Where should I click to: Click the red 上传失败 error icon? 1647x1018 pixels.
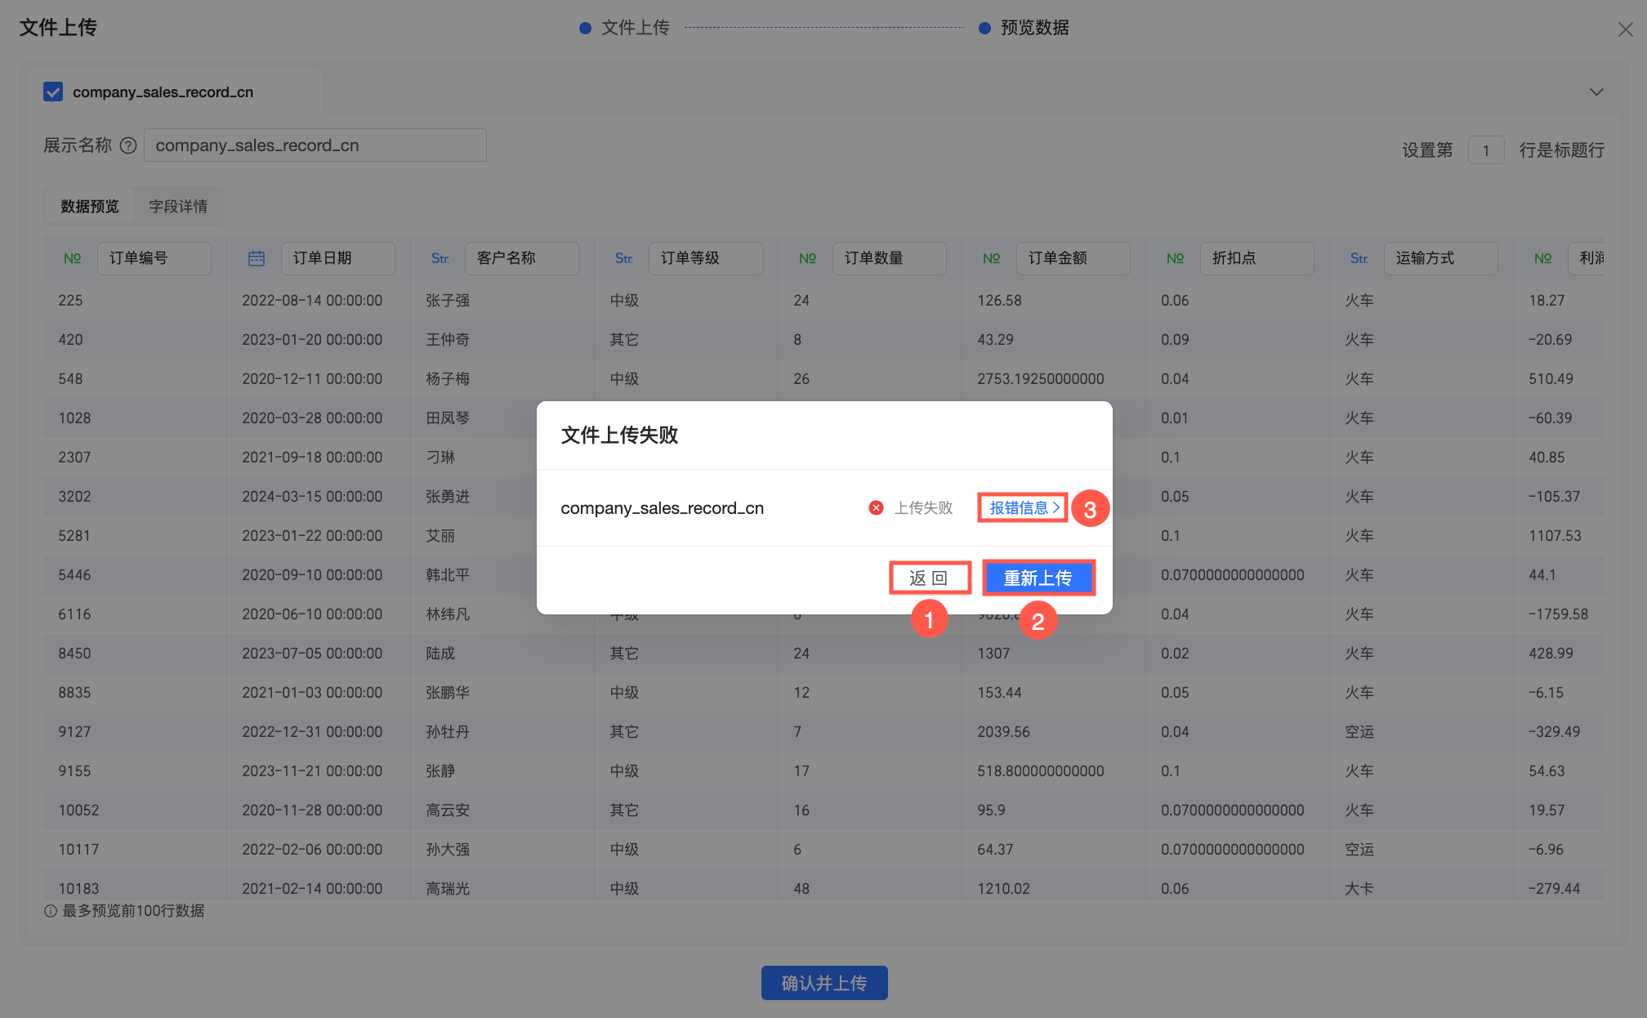point(876,508)
